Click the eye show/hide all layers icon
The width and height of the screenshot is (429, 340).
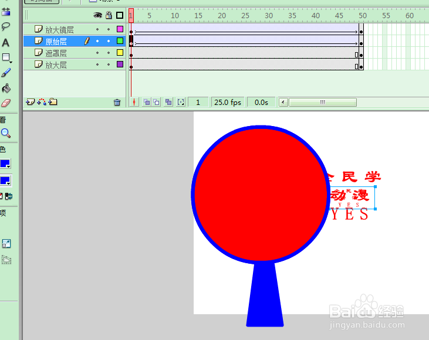[x=97, y=15]
